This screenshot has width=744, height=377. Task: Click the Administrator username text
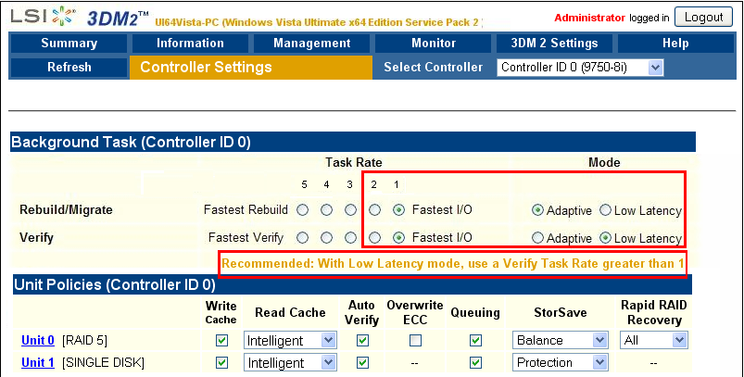click(x=589, y=18)
